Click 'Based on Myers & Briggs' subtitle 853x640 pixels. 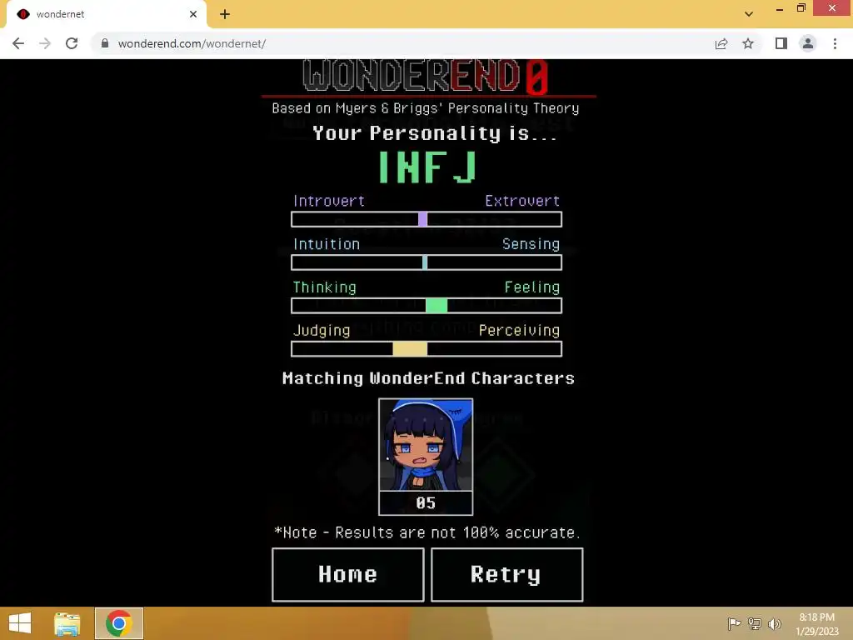[x=426, y=108]
